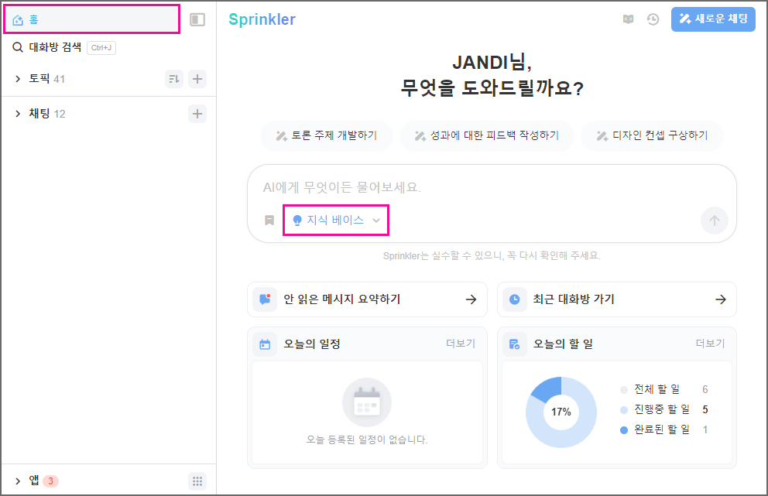Click the topic sort icon next to 토픽
This screenshot has height=496, width=768.
[173, 79]
